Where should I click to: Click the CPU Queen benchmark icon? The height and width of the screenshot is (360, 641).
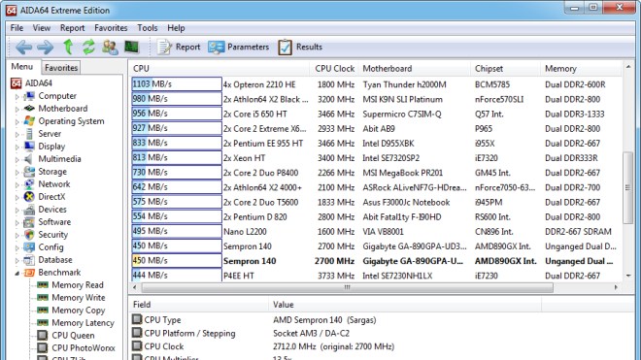pos(43,336)
